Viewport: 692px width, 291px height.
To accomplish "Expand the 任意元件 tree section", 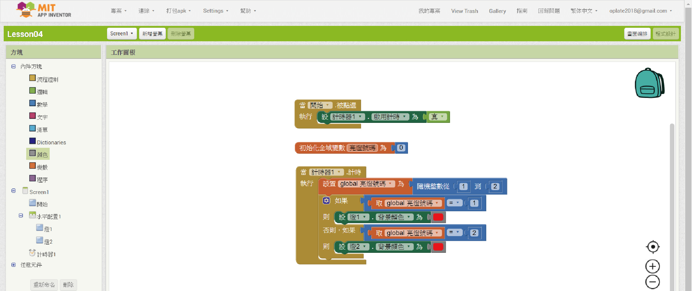I will (14, 265).
